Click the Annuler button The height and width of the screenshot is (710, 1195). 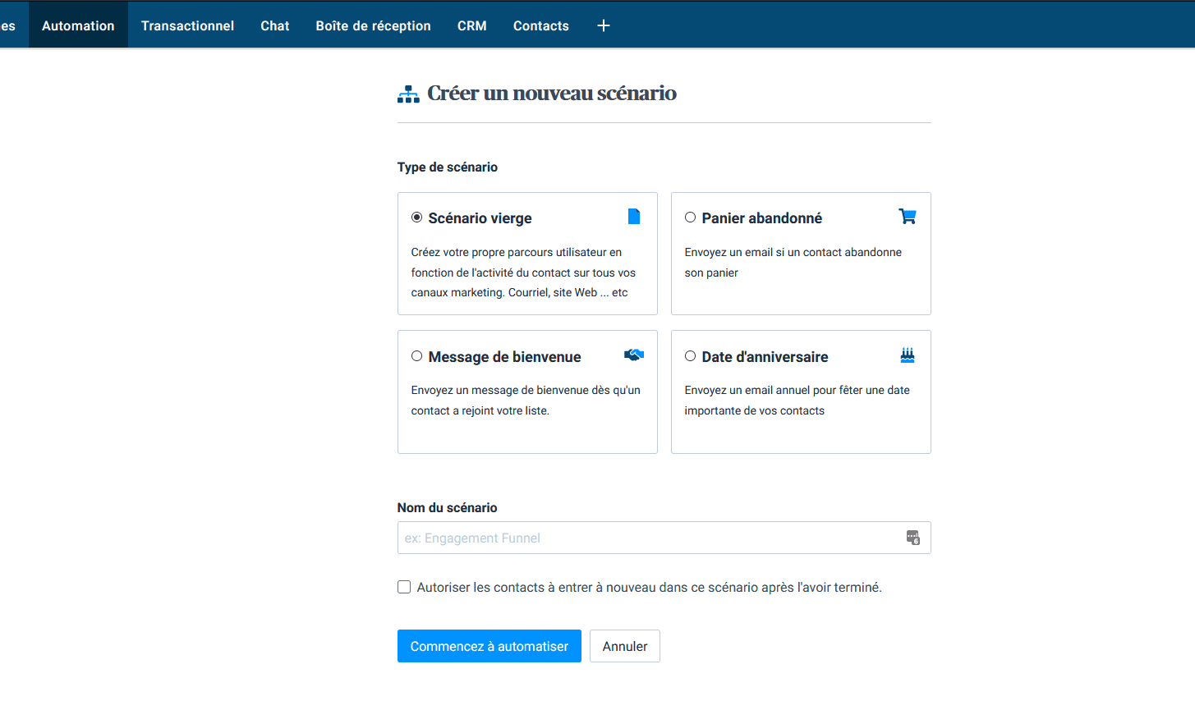pos(624,646)
